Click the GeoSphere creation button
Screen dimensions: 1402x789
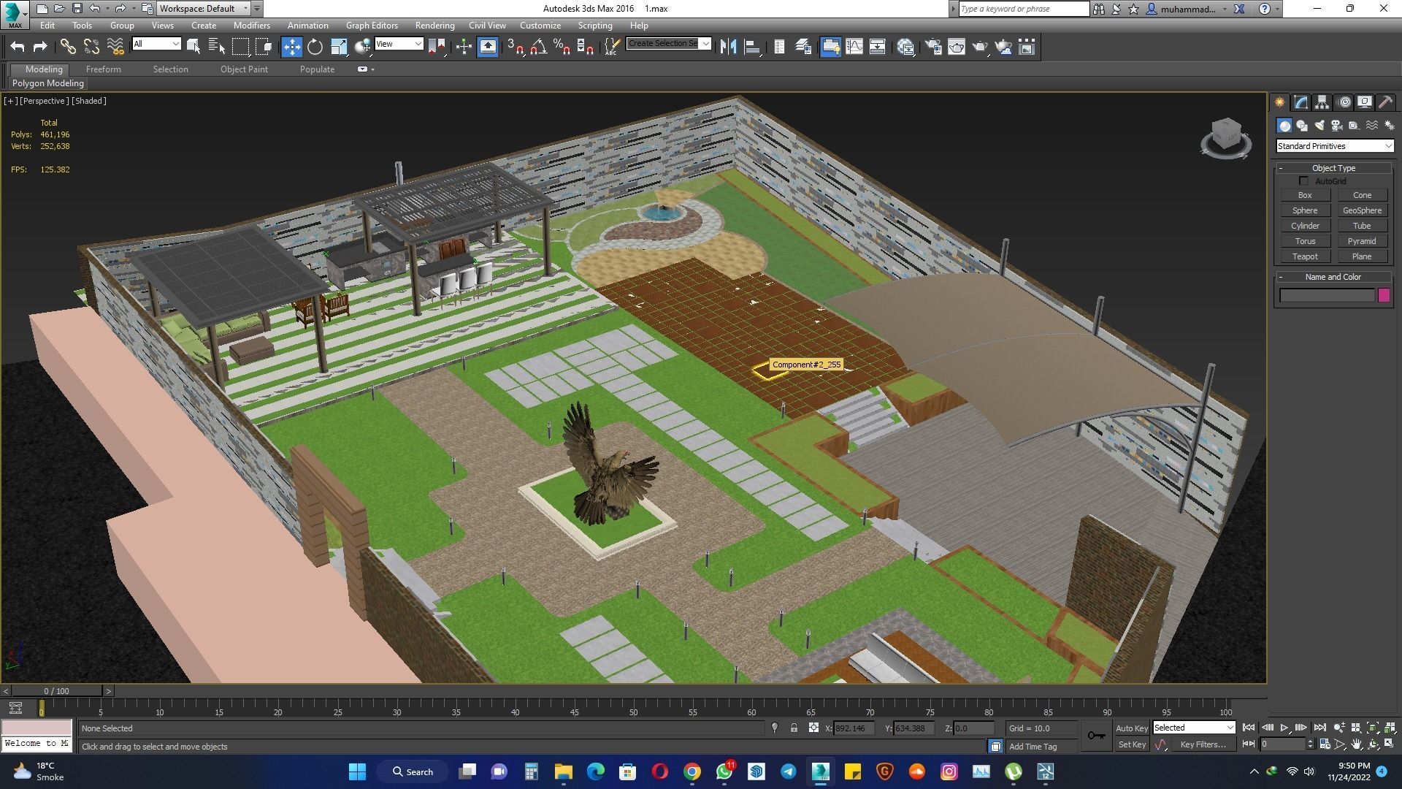pyautogui.click(x=1362, y=210)
